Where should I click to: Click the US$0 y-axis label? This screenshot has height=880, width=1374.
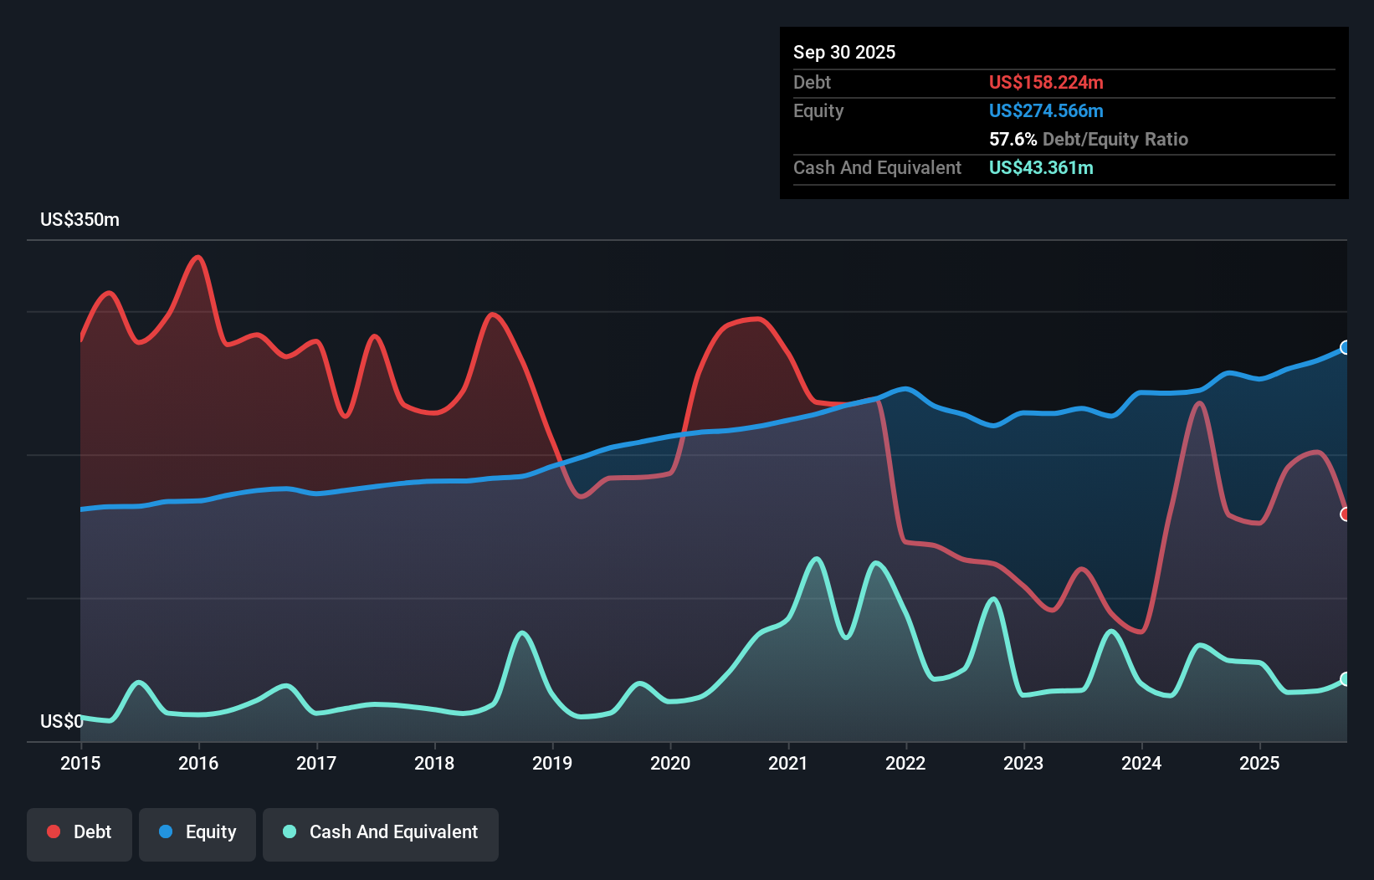(61, 721)
